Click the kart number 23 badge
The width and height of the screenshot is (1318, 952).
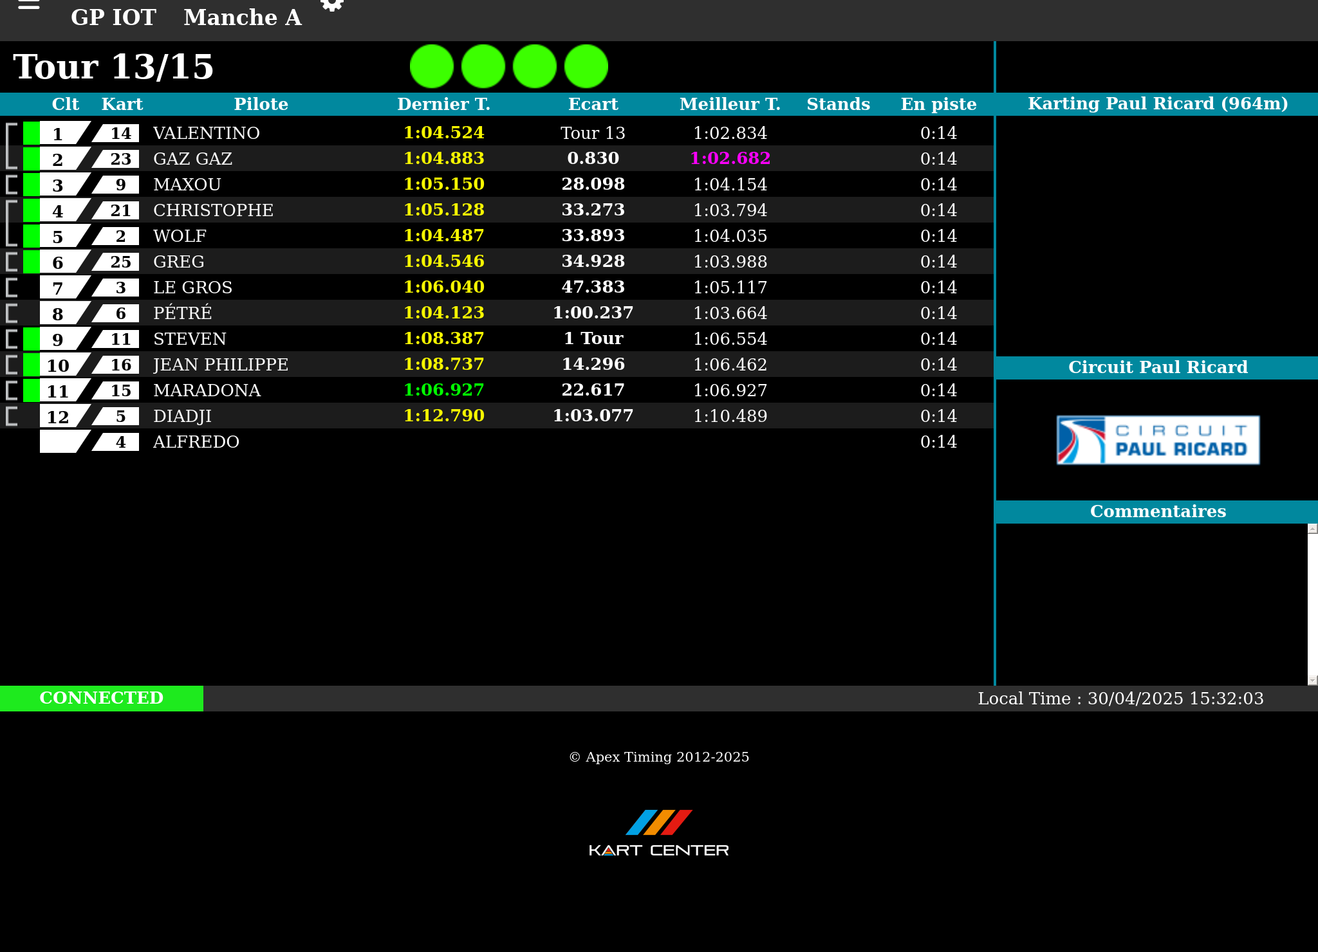(119, 159)
